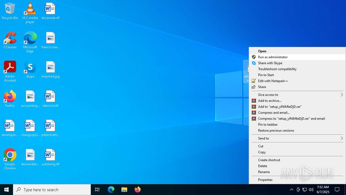The height and width of the screenshot is (195, 346).
Task: Open the network tray icon
Action: click(305, 190)
